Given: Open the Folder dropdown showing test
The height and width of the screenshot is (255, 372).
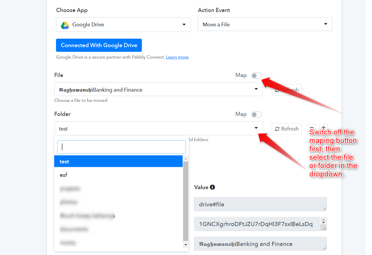Looking at the screenshot, I should (158, 128).
